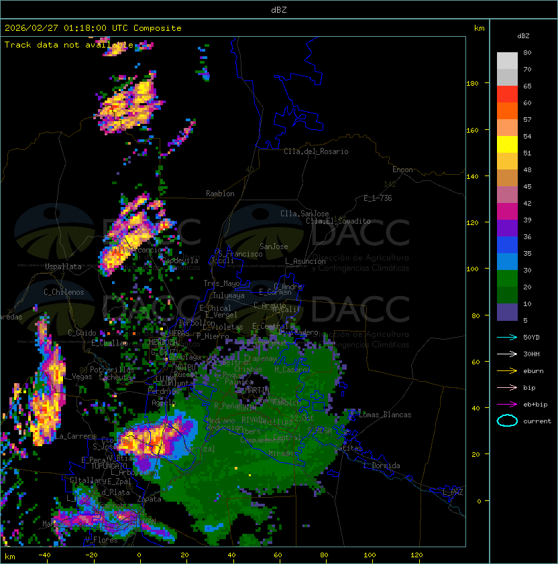Click the 'dBZ' heading above the color scale
The width and height of the screenshot is (558, 564).
[x=523, y=36]
